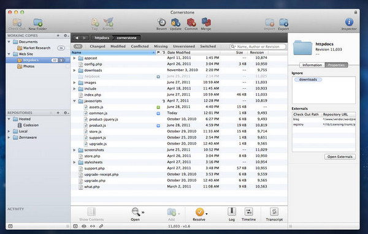Switch to the Properties tab
This screenshot has height=234, width=368.
click(x=336, y=65)
